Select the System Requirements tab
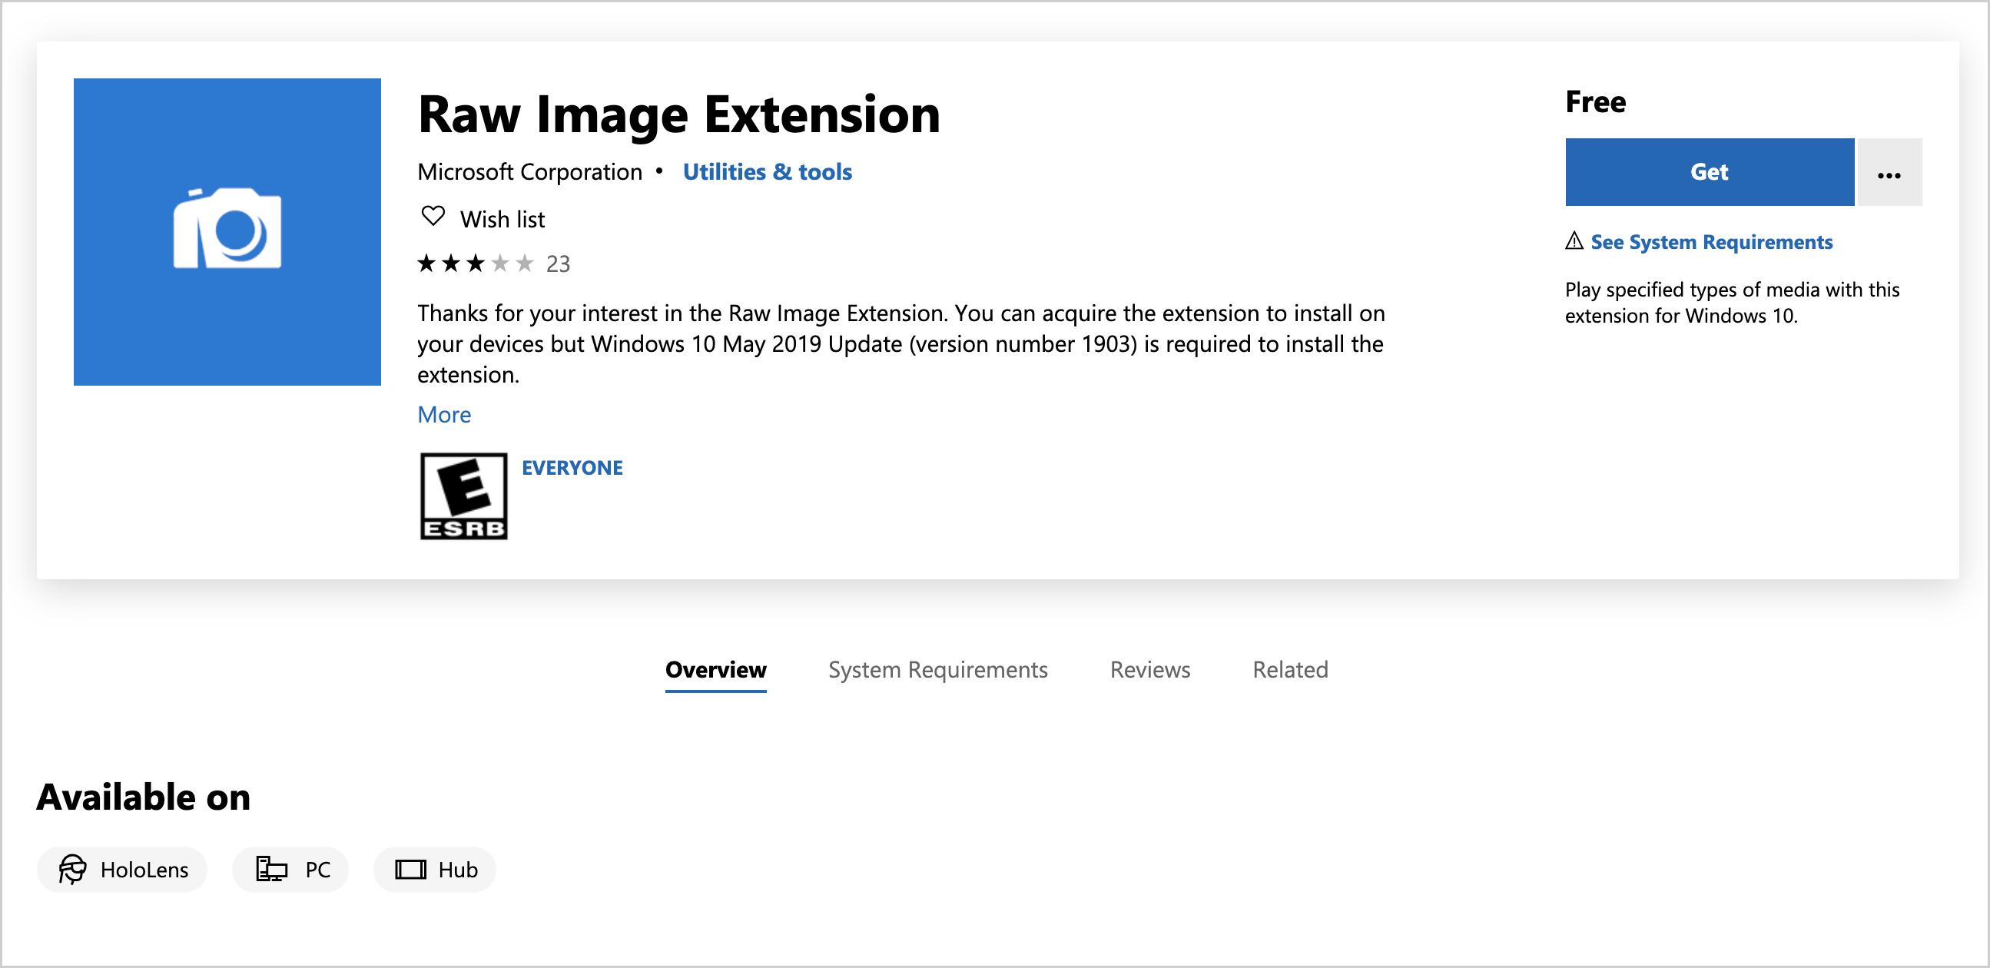This screenshot has width=1990, height=968. (937, 668)
